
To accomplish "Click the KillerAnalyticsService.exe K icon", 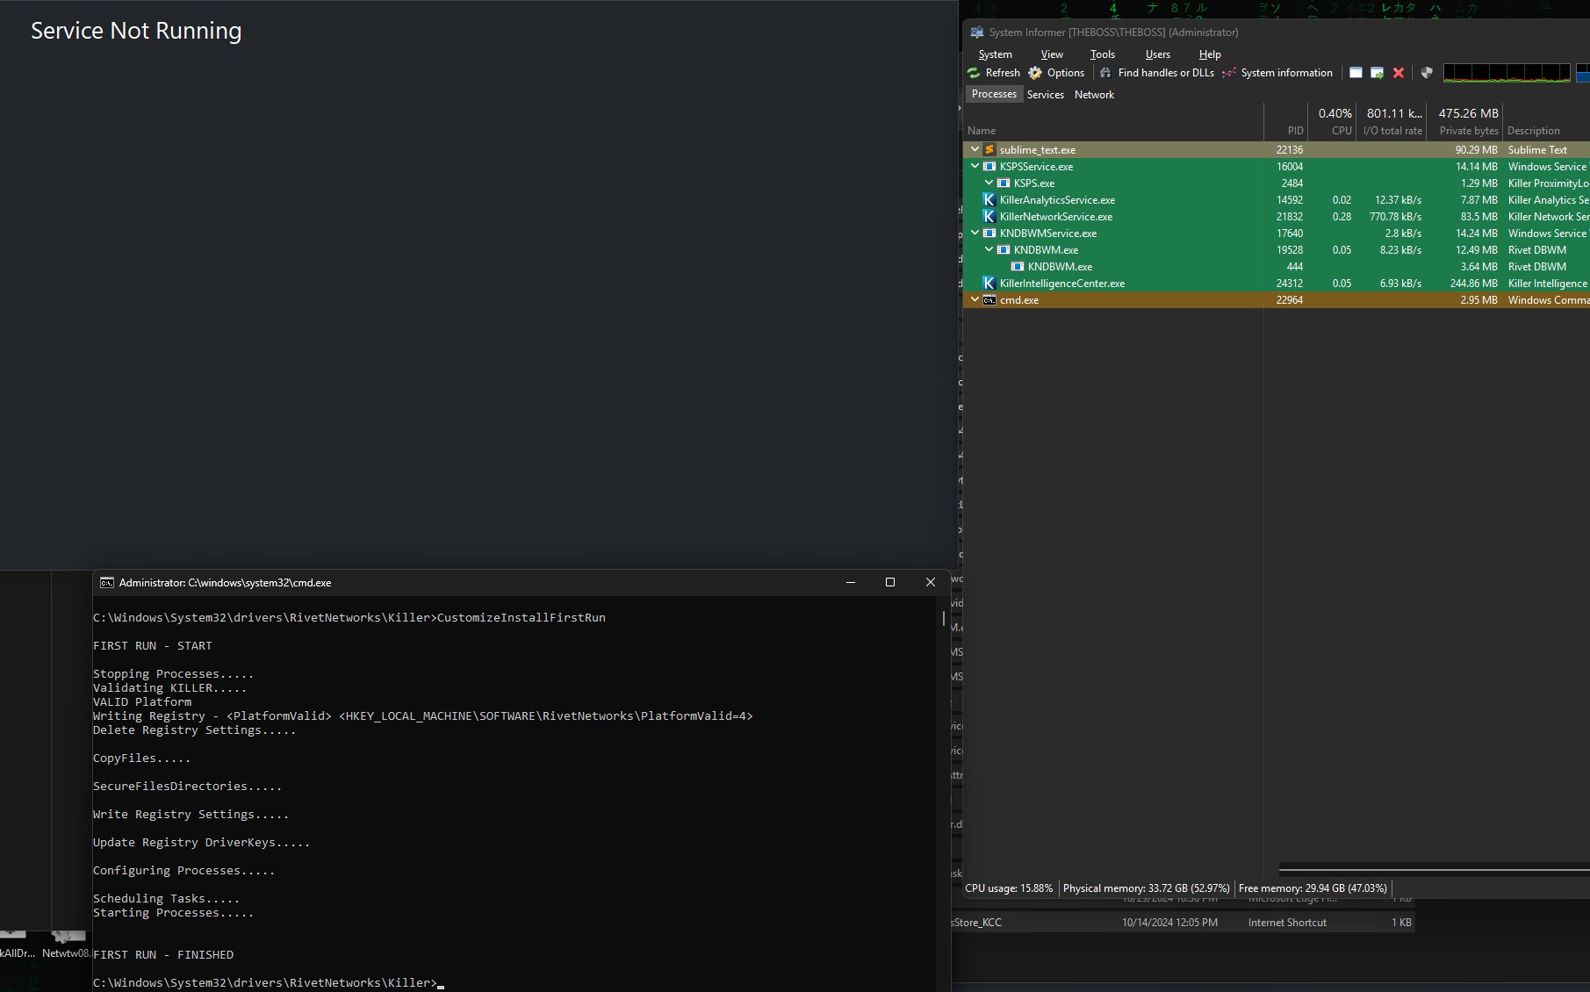I will (x=989, y=200).
